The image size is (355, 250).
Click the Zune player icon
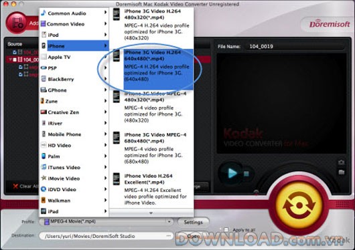tap(42, 101)
